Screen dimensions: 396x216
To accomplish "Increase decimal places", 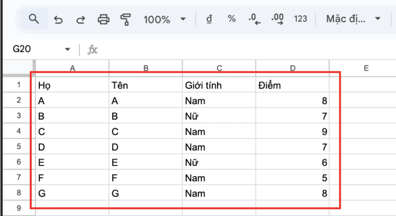I will [277, 19].
